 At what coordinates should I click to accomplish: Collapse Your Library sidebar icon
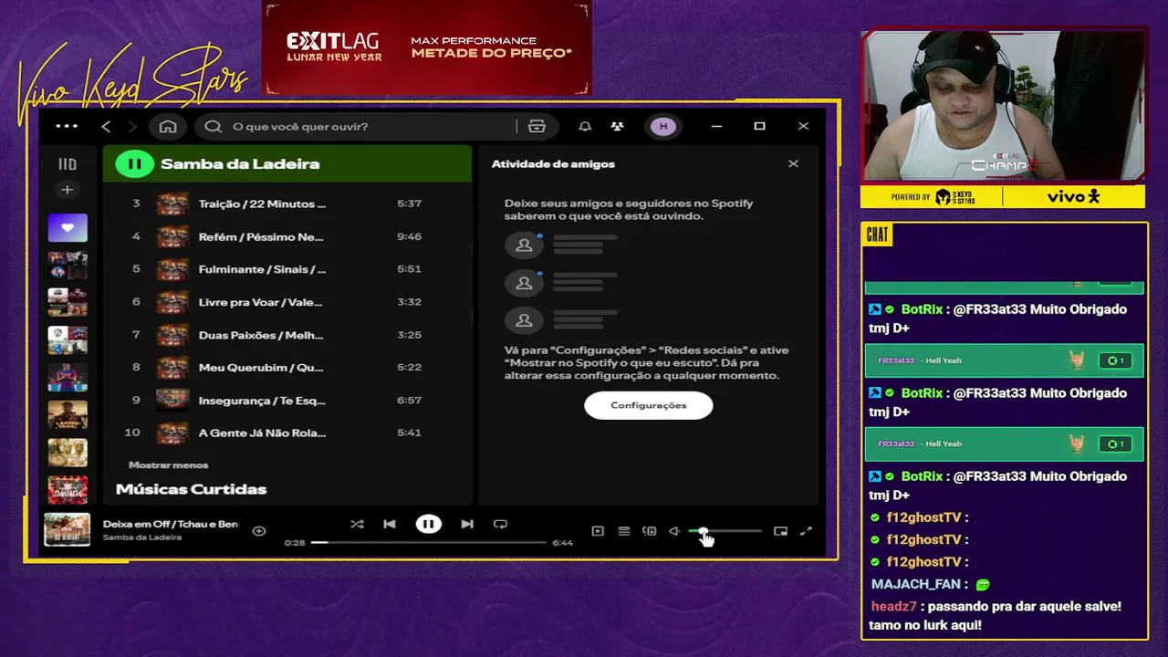tap(68, 164)
